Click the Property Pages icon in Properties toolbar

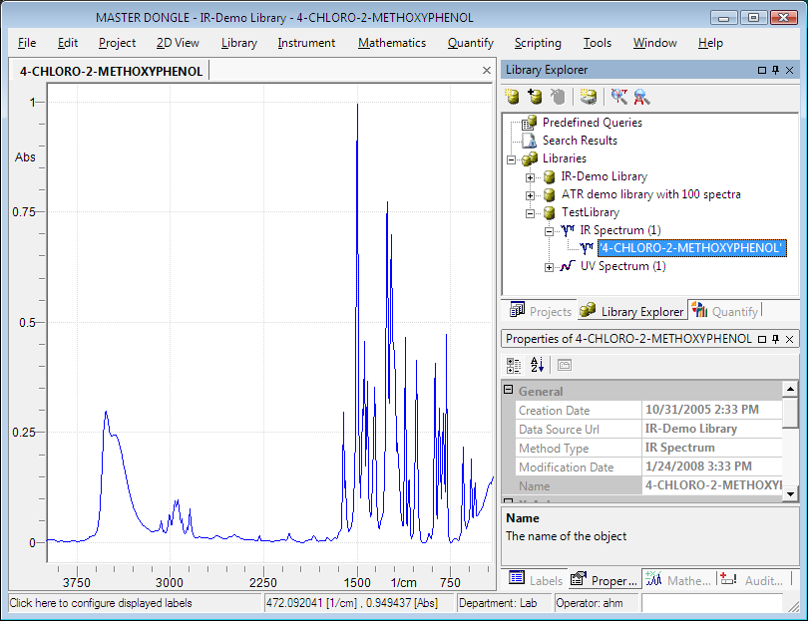pyautogui.click(x=564, y=365)
